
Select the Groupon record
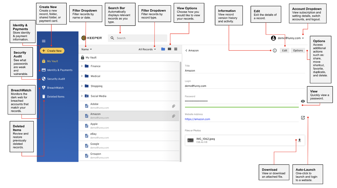pos(129,156)
